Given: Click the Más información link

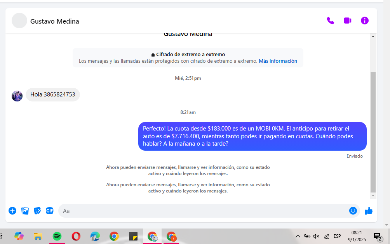Looking at the screenshot, I should click(x=278, y=61).
